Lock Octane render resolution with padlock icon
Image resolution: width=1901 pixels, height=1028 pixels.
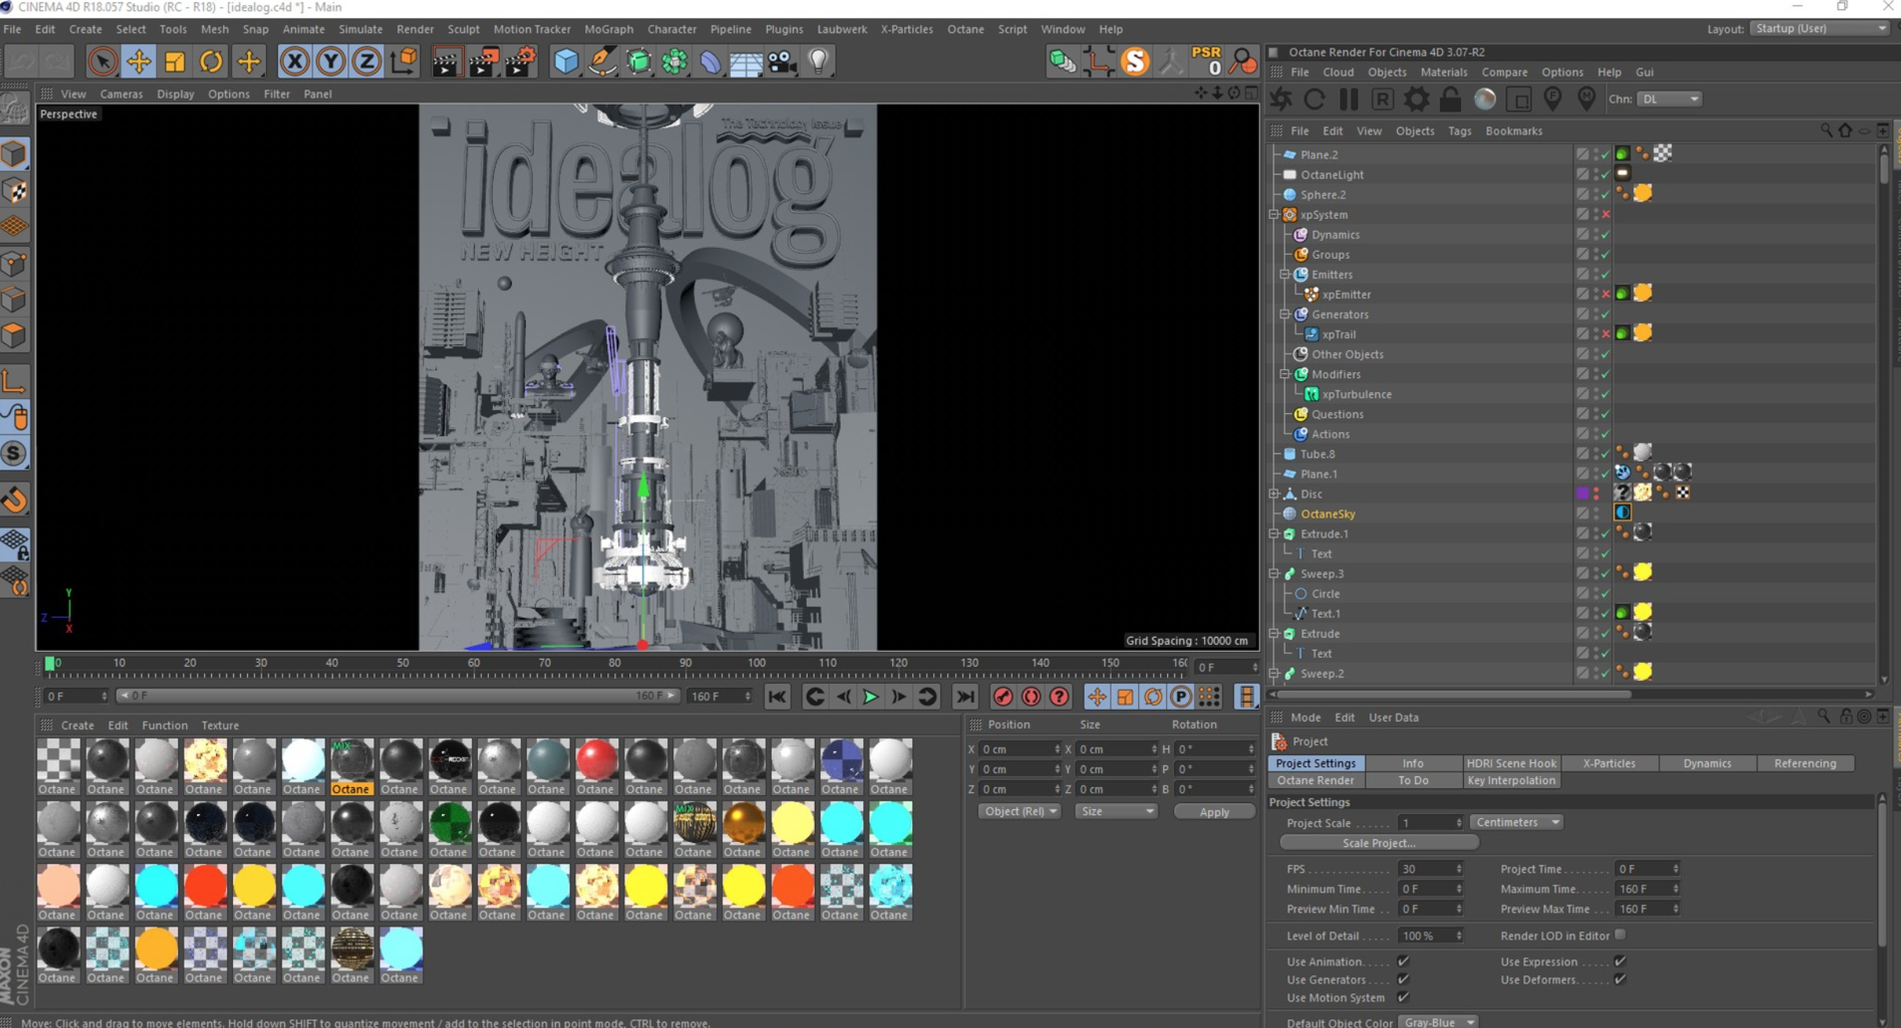tap(1451, 99)
